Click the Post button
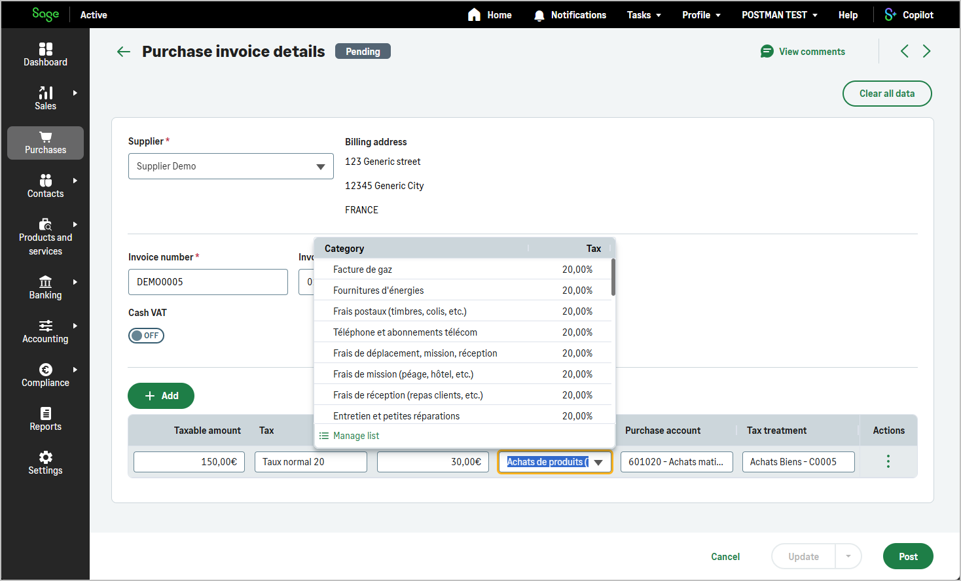This screenshot has height=581, width=961. pos(908,557)
